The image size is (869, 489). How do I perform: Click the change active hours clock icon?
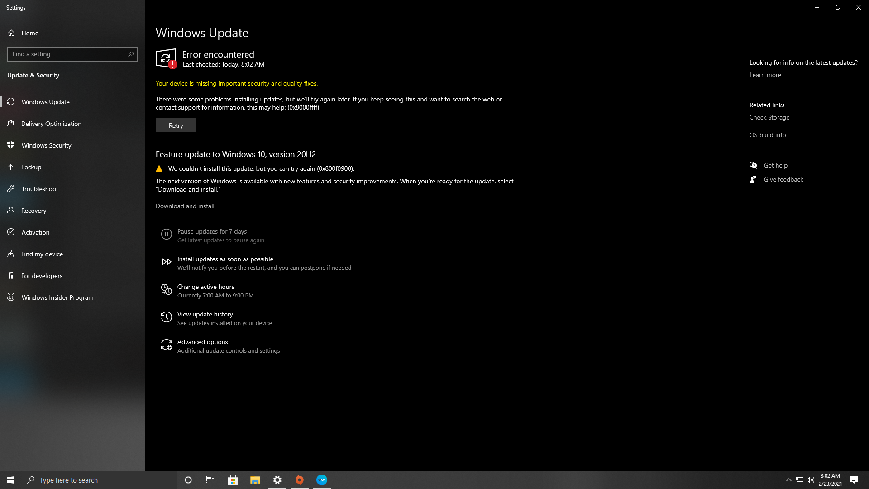167,289
